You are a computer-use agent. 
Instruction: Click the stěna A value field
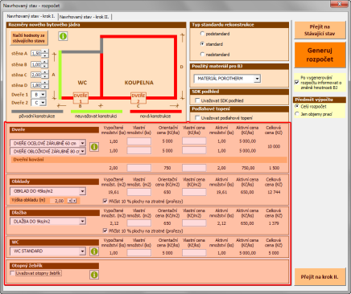click(x=36, y=54)
